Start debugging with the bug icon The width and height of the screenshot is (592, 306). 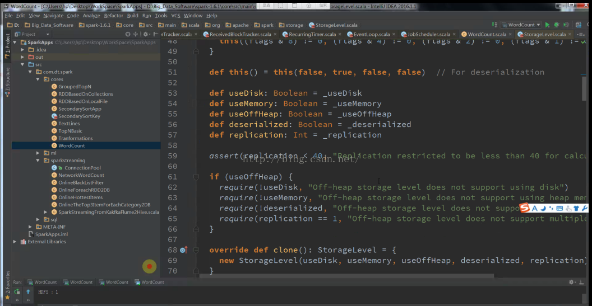pos(557,25)
